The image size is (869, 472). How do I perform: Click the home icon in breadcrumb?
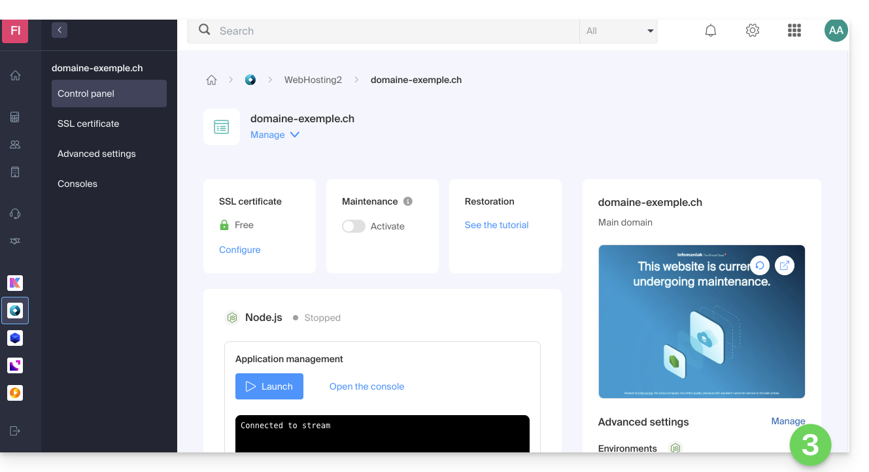(211, 80)
